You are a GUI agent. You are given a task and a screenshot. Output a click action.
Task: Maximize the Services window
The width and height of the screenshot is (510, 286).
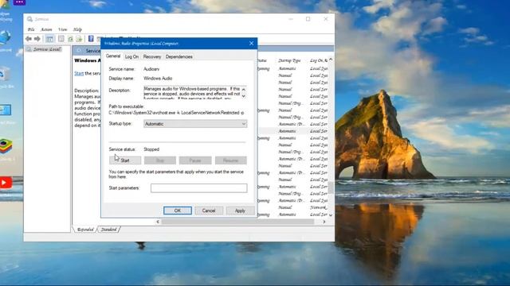308,19
